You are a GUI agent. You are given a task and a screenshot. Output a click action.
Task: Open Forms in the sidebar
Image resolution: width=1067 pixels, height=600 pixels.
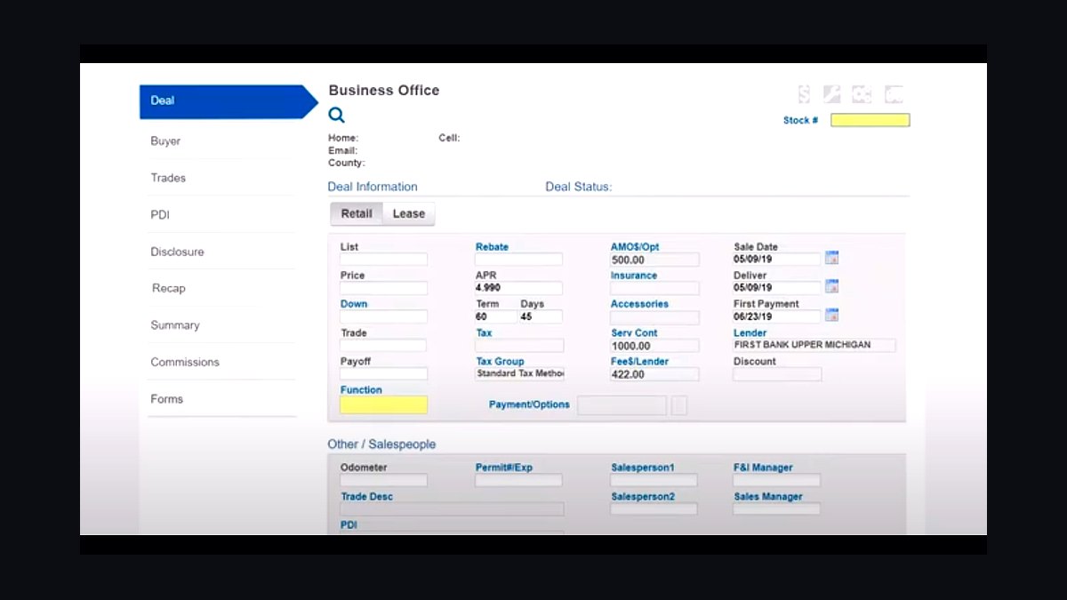[x=167, y=399]
